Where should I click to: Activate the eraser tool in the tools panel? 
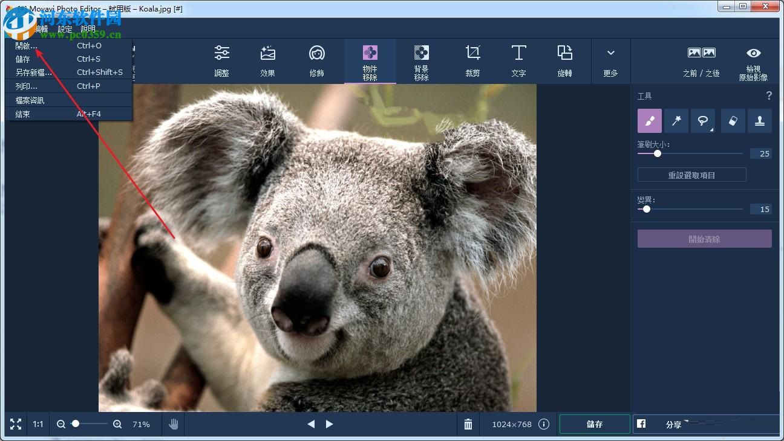coord(733,120)
